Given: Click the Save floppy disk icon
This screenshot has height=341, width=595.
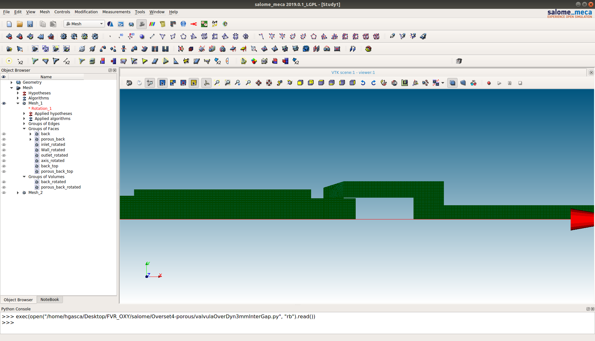Looking at the screenshot, I should coord(30,24).
